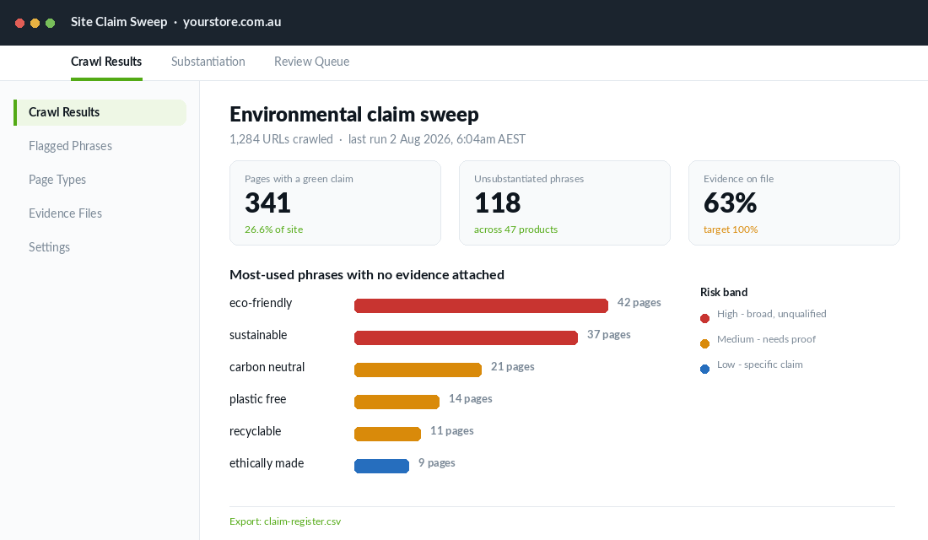Screen dimensions: 928x540
Task: Click the blue Low risk legend dot
Action: (705, 370)
